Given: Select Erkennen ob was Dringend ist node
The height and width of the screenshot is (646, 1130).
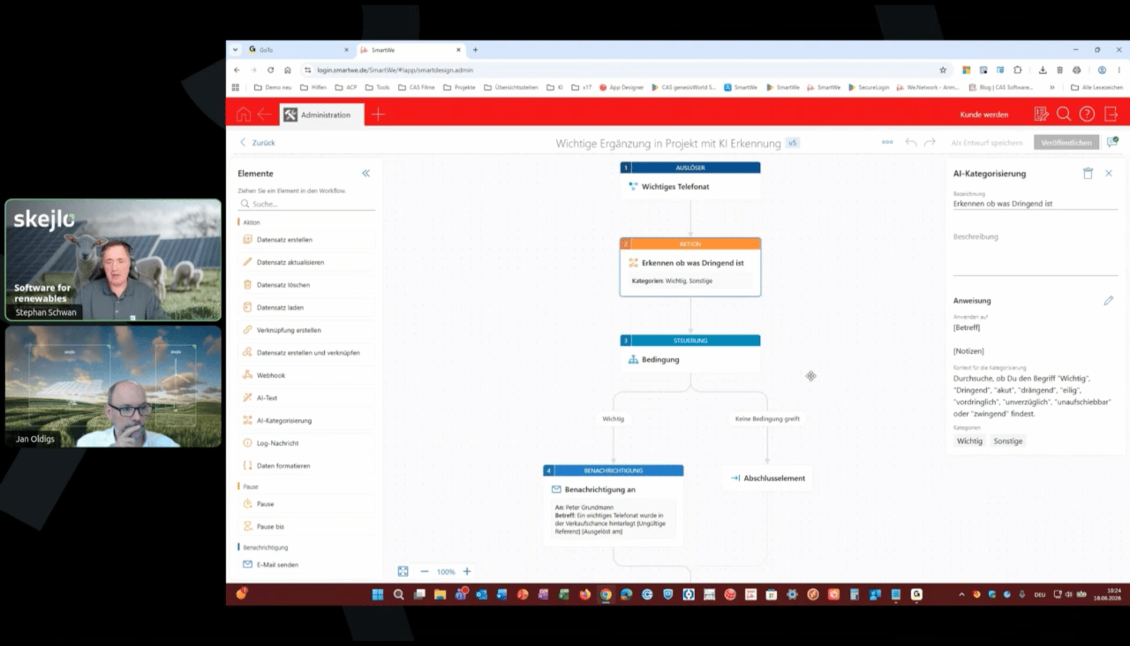Looking at the screenshot, I should pyautogui.click(x=690, y=267).
